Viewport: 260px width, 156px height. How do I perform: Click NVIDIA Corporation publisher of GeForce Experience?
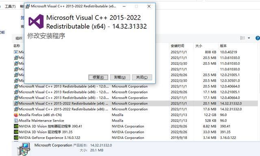pos(128,138)
